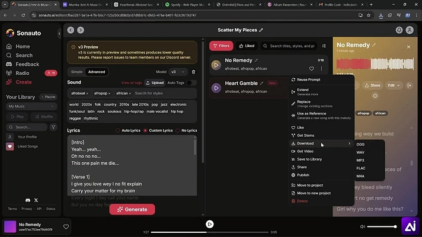Switch to Advanced mode
This screenshot has width=422, height=237.
click(x=97, y=72)
